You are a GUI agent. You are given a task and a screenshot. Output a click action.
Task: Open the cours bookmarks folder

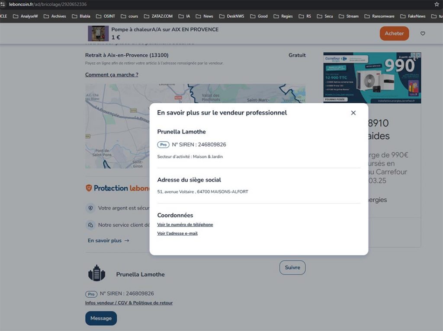[129, 16]
